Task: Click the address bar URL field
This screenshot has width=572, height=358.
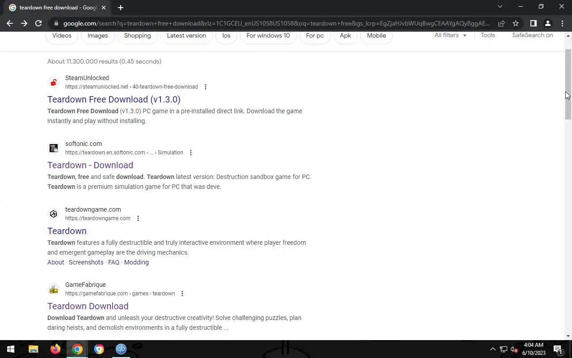Action: 276,23
